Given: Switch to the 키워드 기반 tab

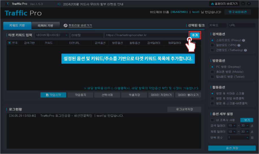Looking at the screenshot, I should [x=17, y=26].
